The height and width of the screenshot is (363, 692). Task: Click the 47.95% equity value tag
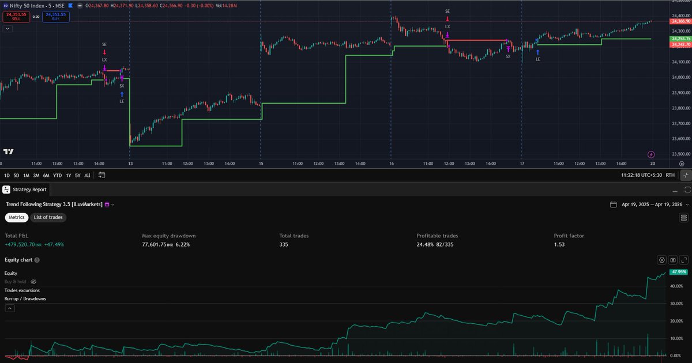[x=678, y=271]
